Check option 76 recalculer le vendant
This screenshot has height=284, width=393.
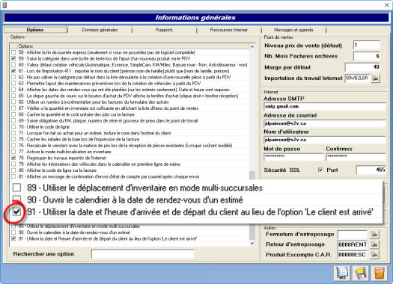(x=13, y=146)
